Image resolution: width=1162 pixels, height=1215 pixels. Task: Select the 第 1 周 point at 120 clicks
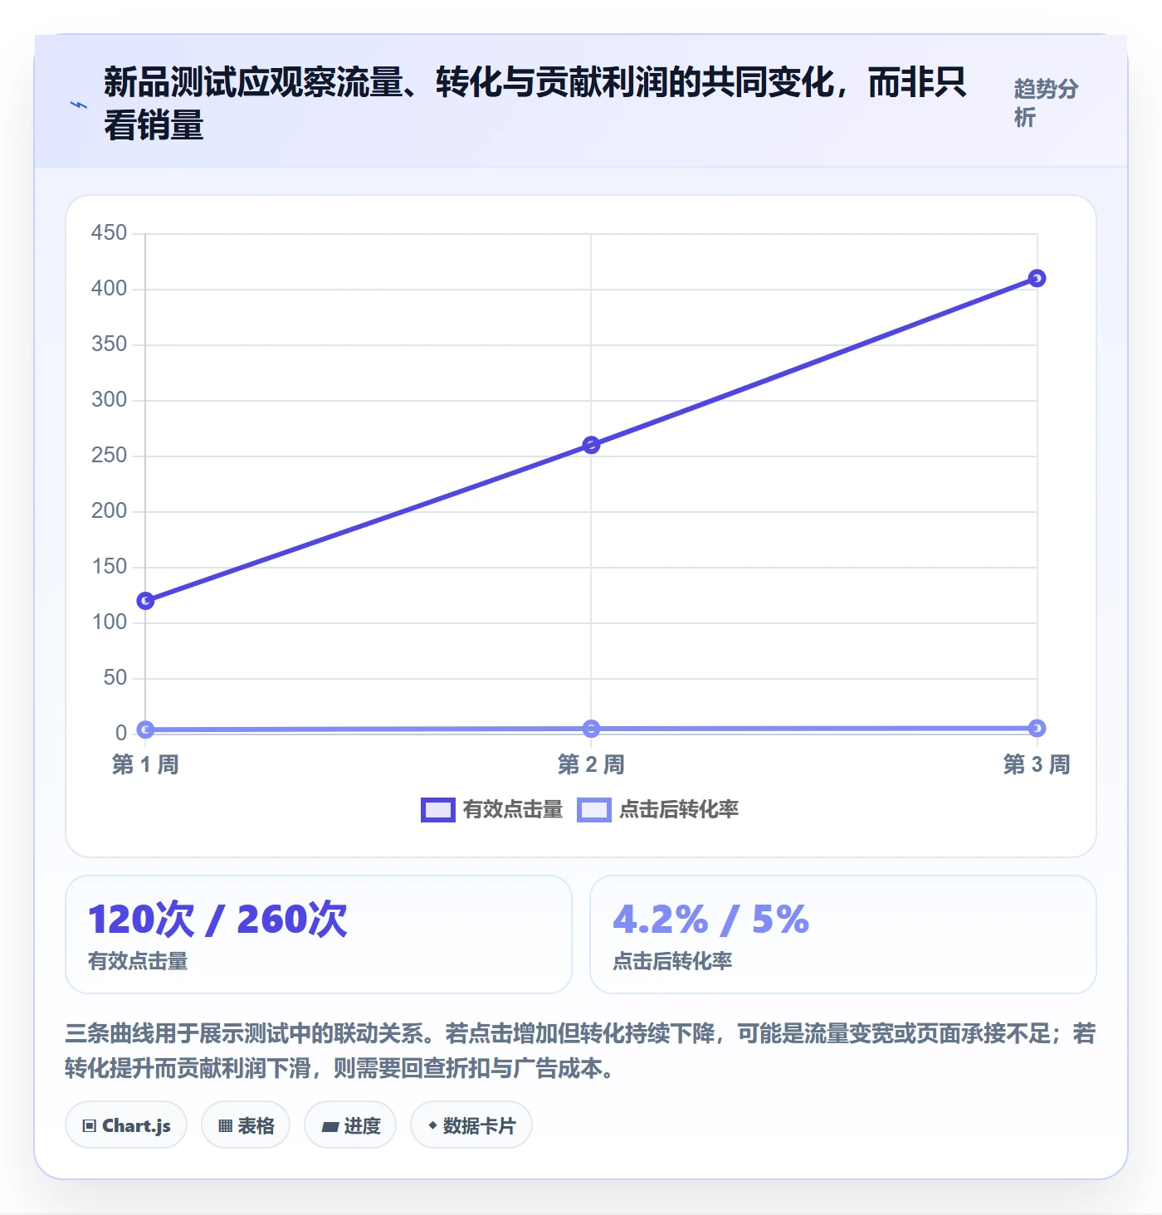145,600
